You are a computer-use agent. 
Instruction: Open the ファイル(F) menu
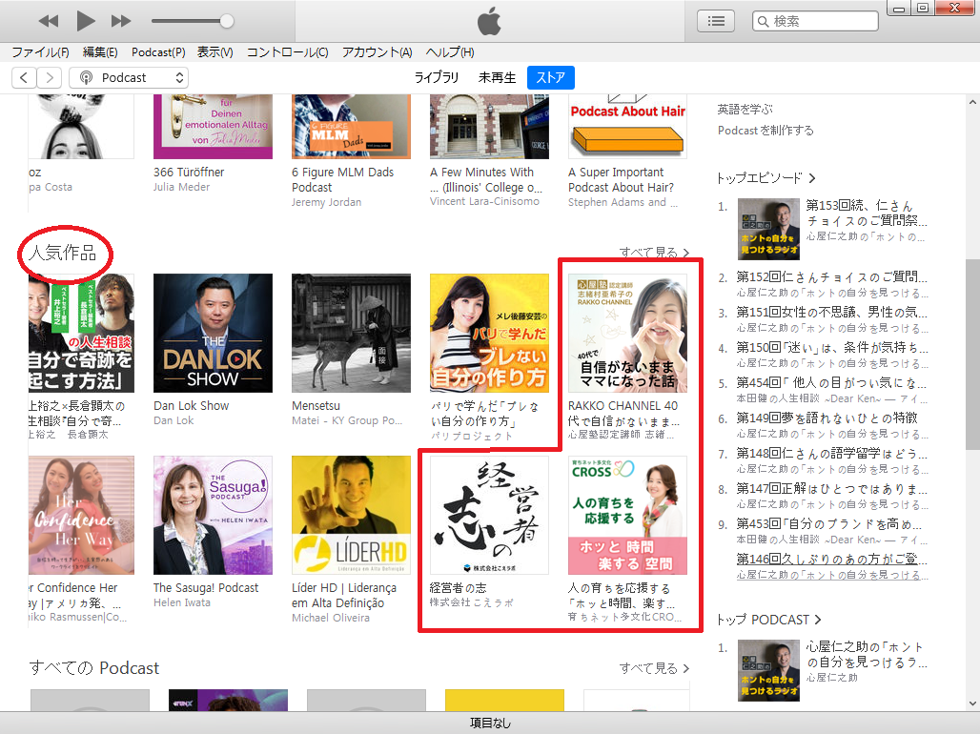(x=41, y=52)
